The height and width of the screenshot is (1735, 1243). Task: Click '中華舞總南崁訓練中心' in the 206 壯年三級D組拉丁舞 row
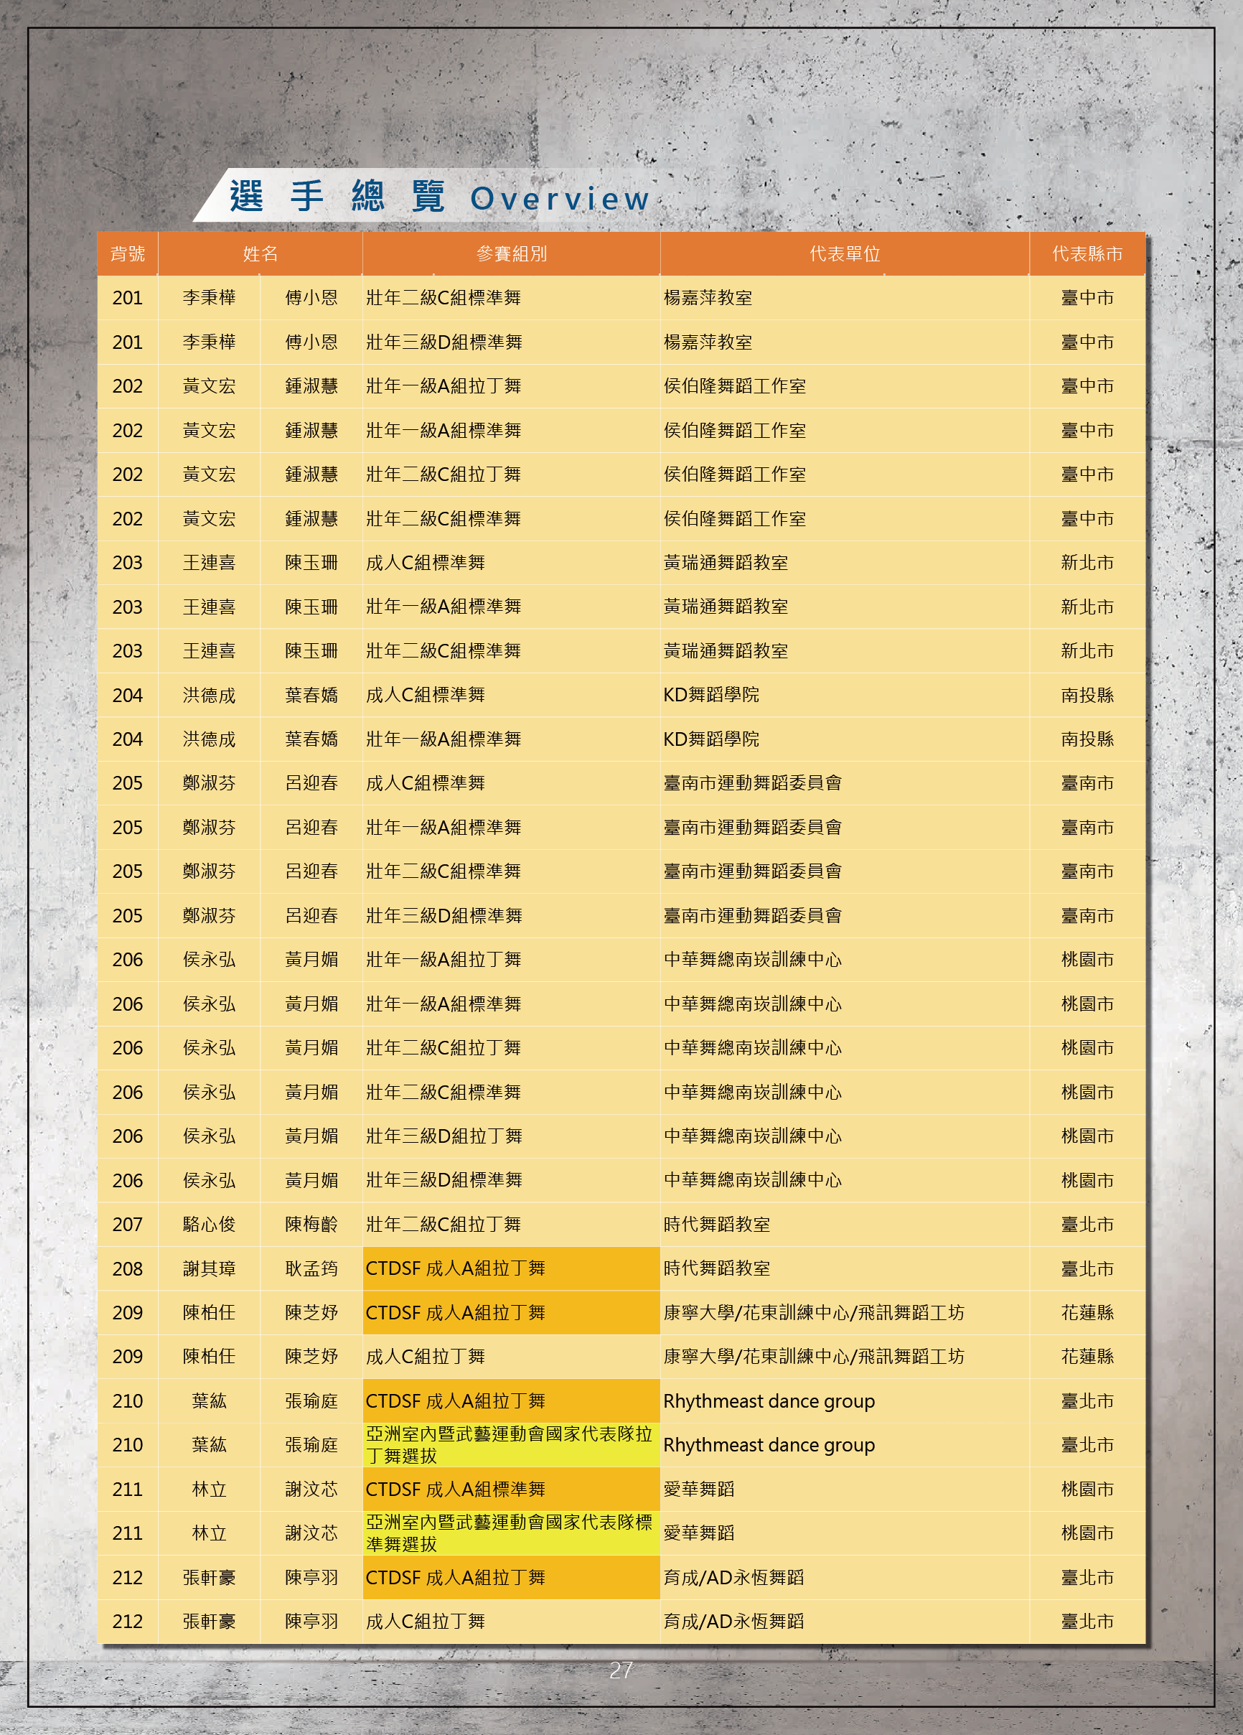(753, 1136)
